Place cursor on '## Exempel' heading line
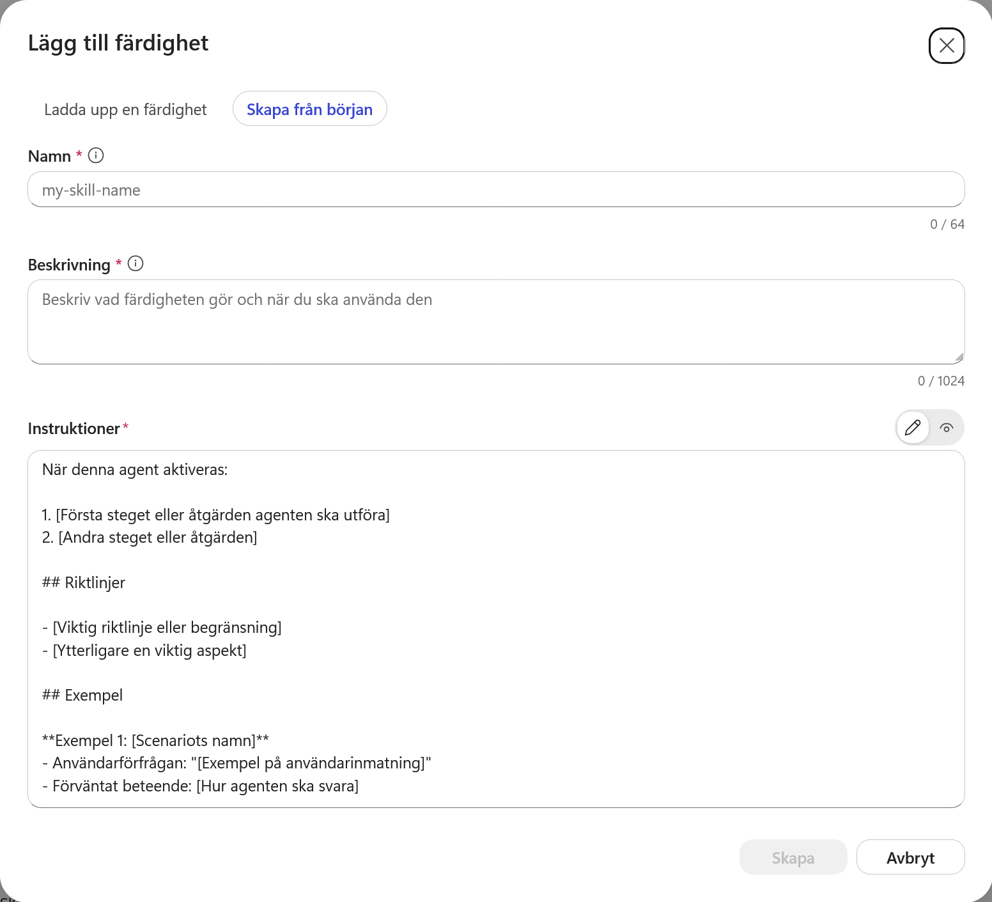Viewport: 992px width, 902px height. click(82, 696)
